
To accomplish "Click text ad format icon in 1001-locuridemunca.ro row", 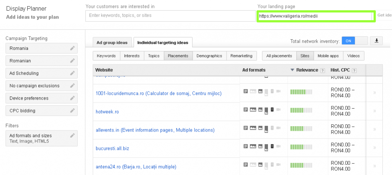I will point(246,91).
